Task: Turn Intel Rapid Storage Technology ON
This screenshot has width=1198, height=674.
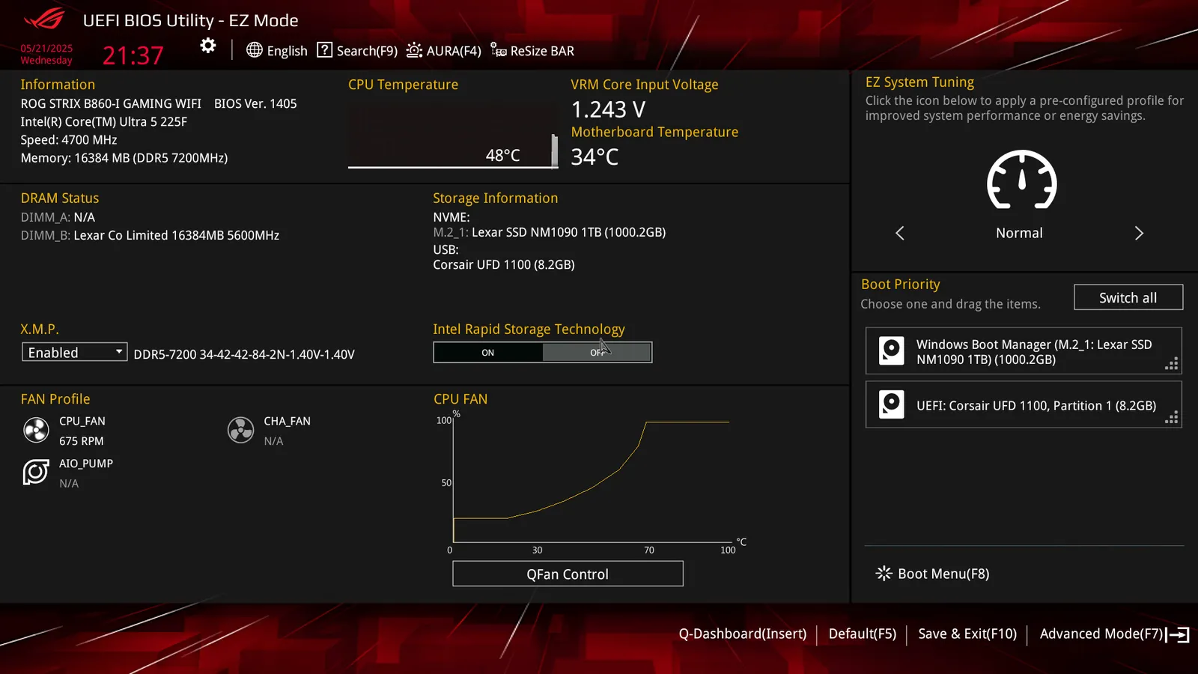Action: pyautogui.click(x=488, y=353)
